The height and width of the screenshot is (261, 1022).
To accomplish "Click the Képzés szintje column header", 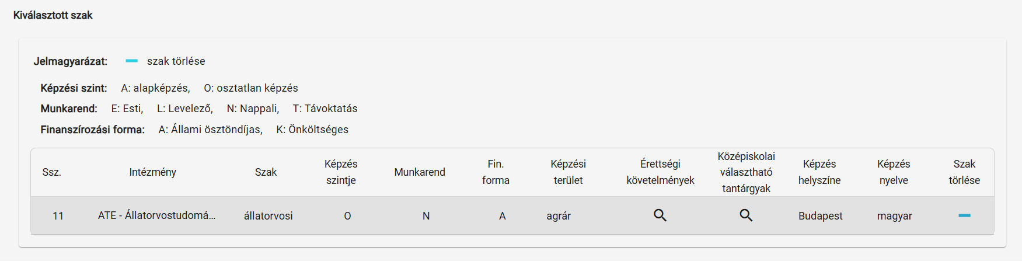I will (341, 172).
